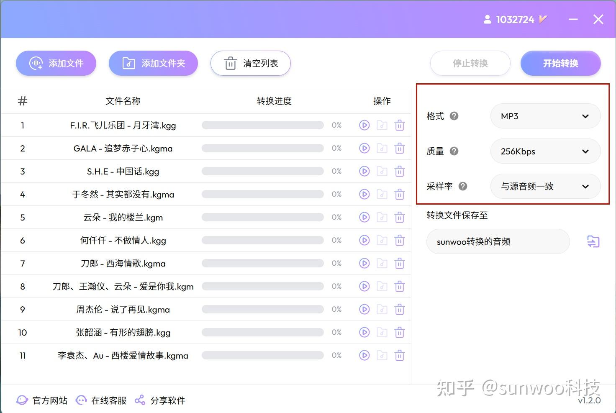Viewport: 616px width, 413px height.
Task: Open the 官方网站 link
Action: pos(41,400)
